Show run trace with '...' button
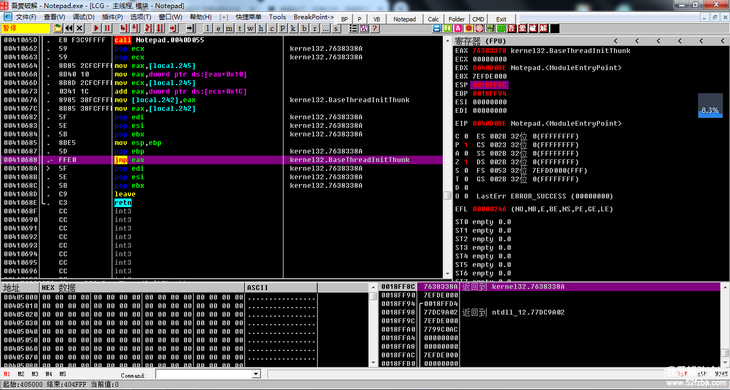This screenshot has height=390, width=730. click(x=325, y=28)
